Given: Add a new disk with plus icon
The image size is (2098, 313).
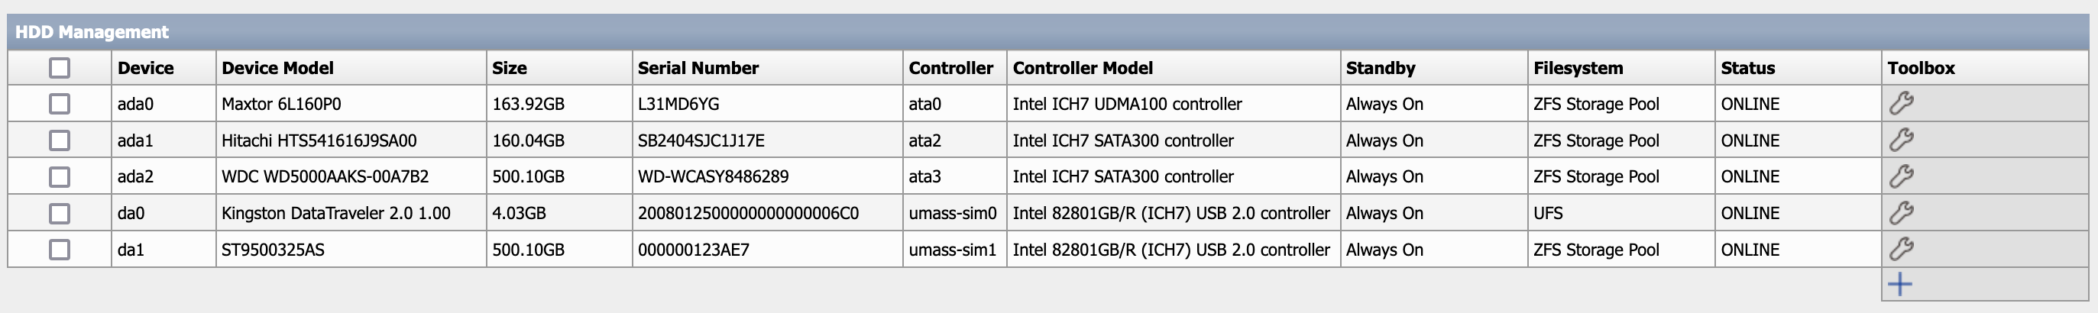Looking at the screenshot, I should [1900, 285].
